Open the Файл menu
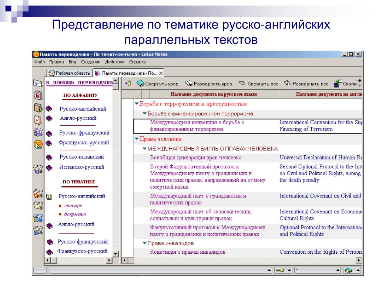The width and height of the screenshot is (379, 284). click(x=39, y=62)
